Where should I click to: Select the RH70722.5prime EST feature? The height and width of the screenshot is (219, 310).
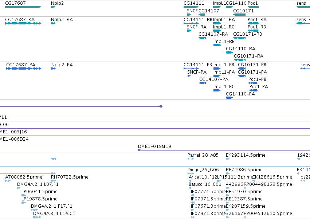[54, 181]
